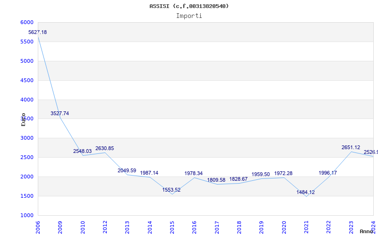The height and width of the screenshot is (236, 378).
Task: Click the 1987.14 data label
Action: (x=149, y=173)
